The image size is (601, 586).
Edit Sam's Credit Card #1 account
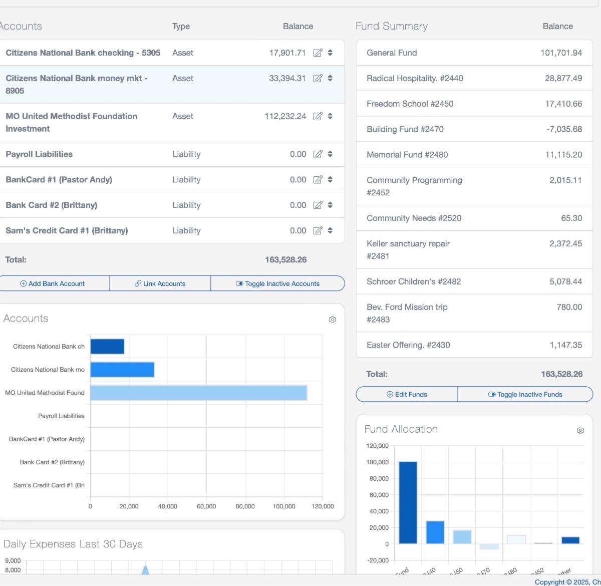click(x=318, y=230)
